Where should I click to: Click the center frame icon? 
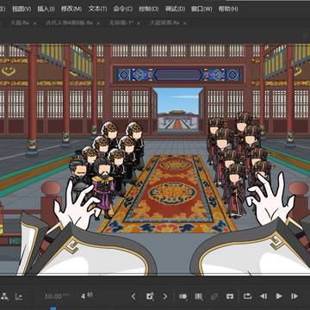[230, 296]
